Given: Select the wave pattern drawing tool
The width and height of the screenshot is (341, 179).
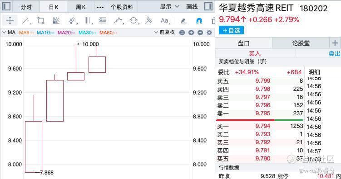Looking at the screenshot, I should click(119, 20).
